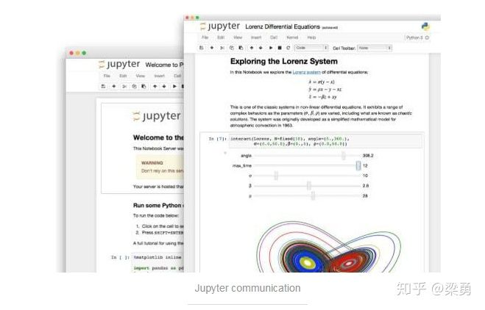Click max_time slider handle

pyautogui.click(x=358, y=166)
